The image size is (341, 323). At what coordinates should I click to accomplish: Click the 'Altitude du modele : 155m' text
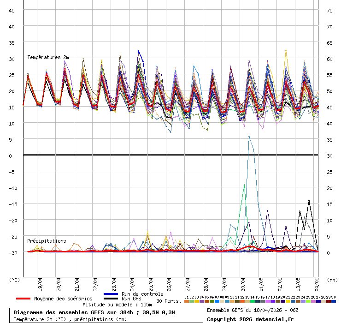[x=117, y=305]
